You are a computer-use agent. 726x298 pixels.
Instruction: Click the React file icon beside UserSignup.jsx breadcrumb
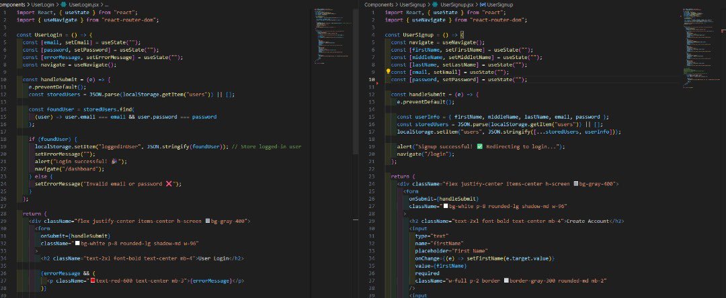tap(435, 4)
